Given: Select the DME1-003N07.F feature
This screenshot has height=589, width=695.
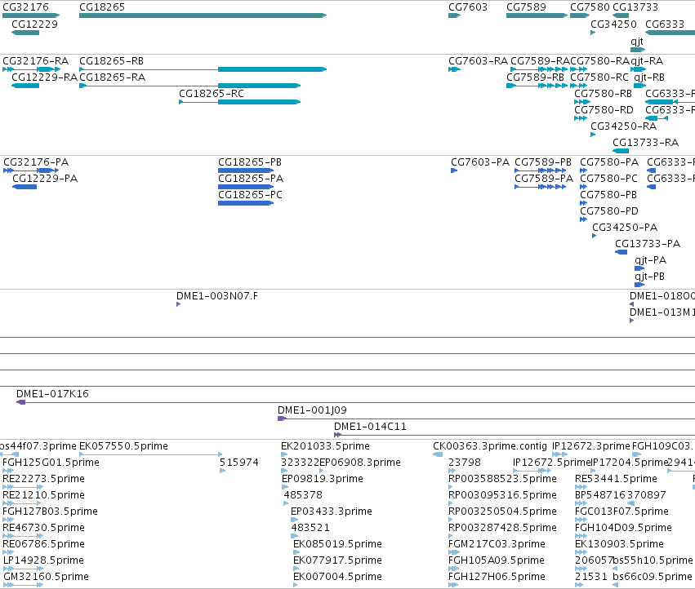Looking at the screenshot, I should (x=179, y=304).
